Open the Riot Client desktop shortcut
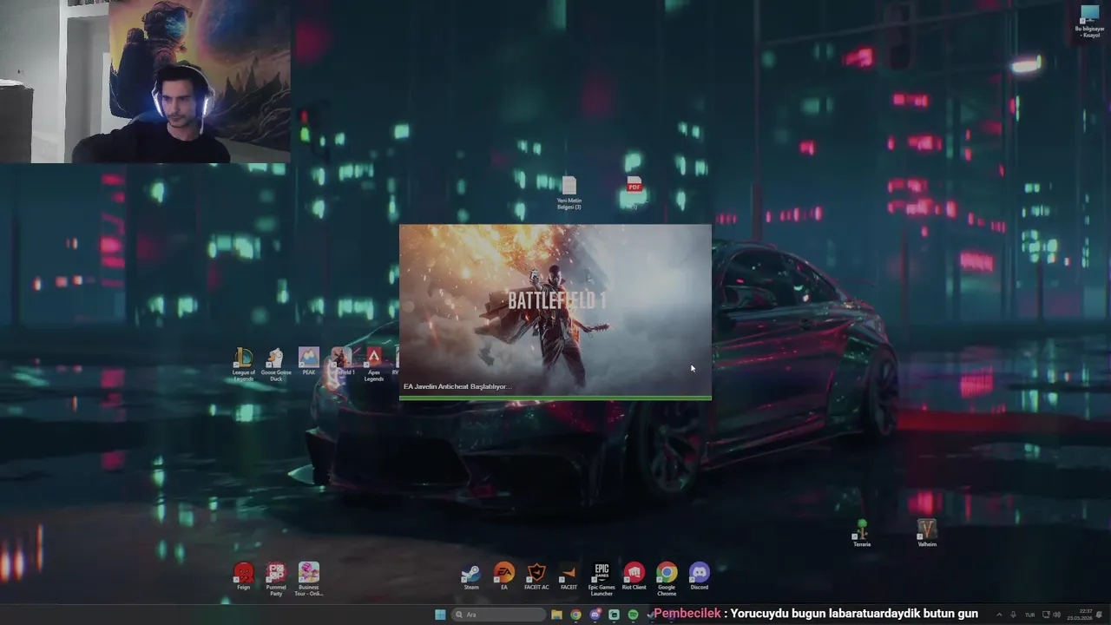The width and height of the screenshot is (1111, 625). [634, 576]
